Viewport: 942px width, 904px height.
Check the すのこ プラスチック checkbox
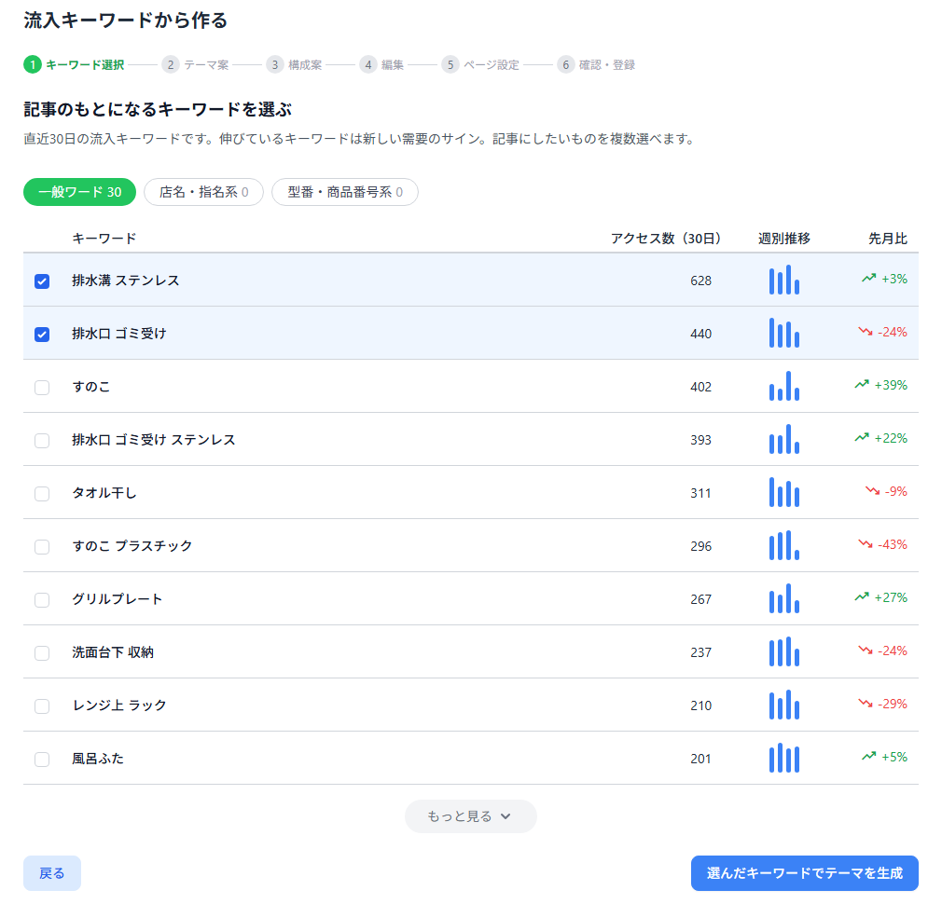(42, 547)
